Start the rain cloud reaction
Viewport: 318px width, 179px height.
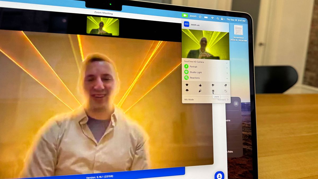click(x=187, y=90)
